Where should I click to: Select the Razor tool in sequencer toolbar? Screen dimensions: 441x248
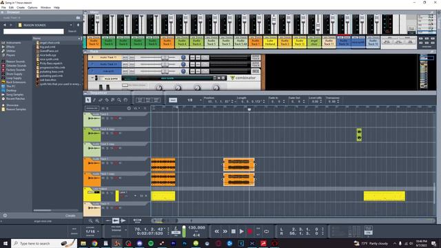[107, 100]
